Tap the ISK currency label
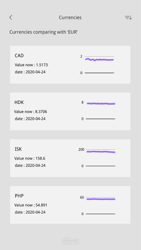The width and height of the screenshot is (141, 250). pos(18,149)
